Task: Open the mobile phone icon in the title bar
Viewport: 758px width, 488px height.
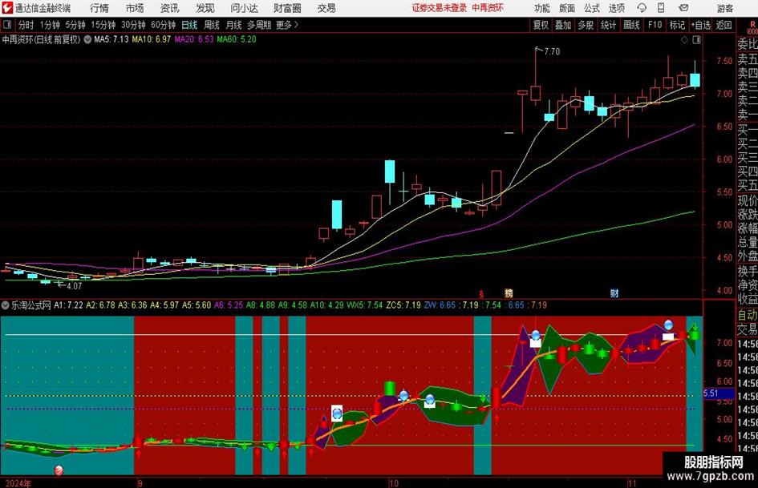Action: point(661,8)
